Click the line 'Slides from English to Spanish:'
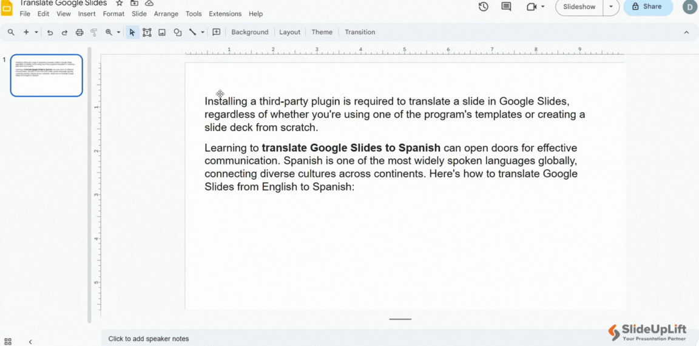Screen dimensions: 699x346 point(279,187)
